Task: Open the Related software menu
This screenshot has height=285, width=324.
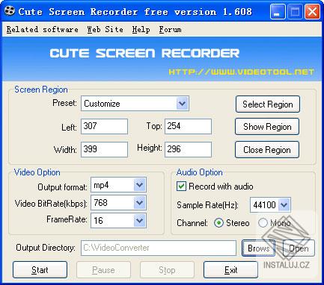Action: coord(43,29)
